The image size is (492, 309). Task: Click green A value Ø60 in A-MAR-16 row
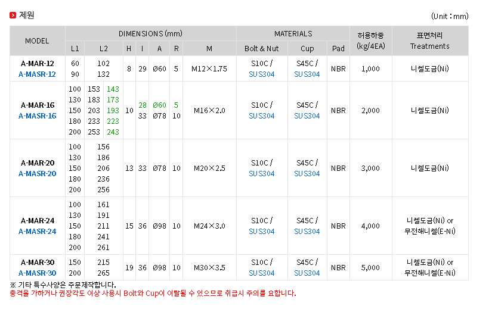(x=159, y=105)
